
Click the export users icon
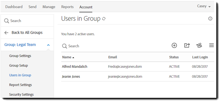click(x=187, y=46)
